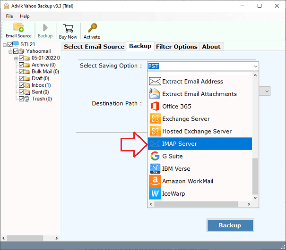Click the IceWarp blue icon

[x=155, y=193]
